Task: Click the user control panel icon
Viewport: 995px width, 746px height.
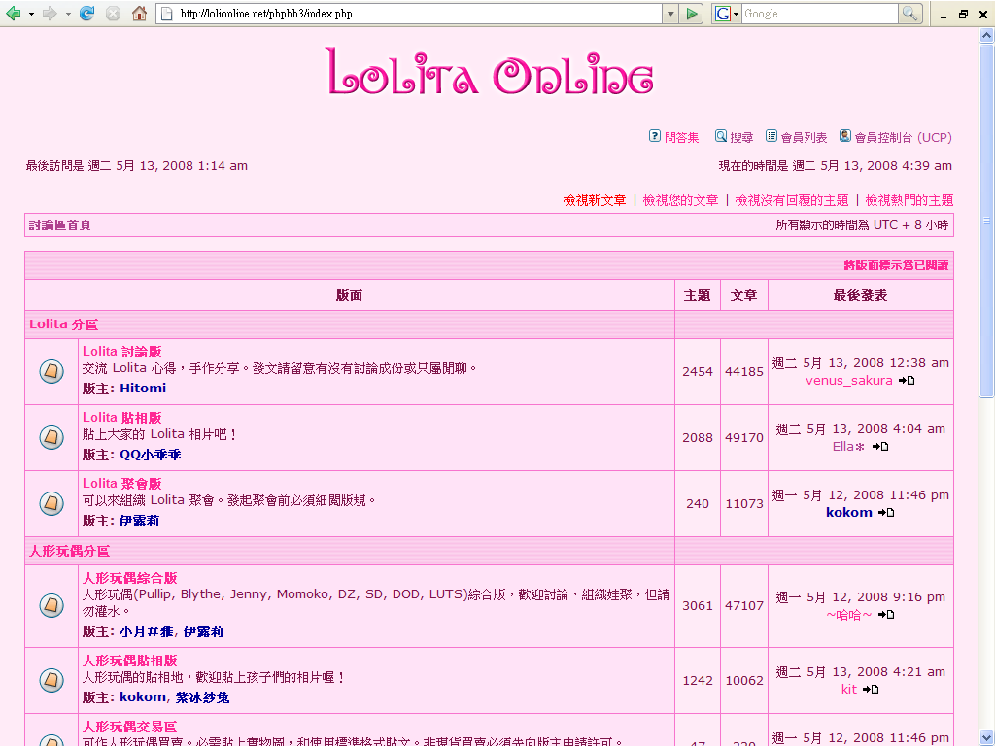Action: [845, 136]
